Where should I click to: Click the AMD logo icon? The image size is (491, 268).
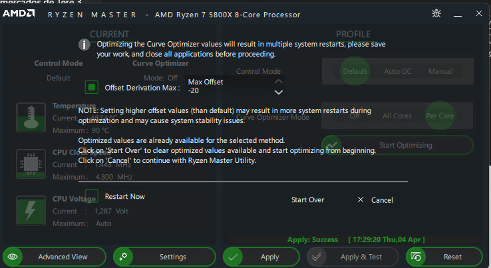[19, 13]
